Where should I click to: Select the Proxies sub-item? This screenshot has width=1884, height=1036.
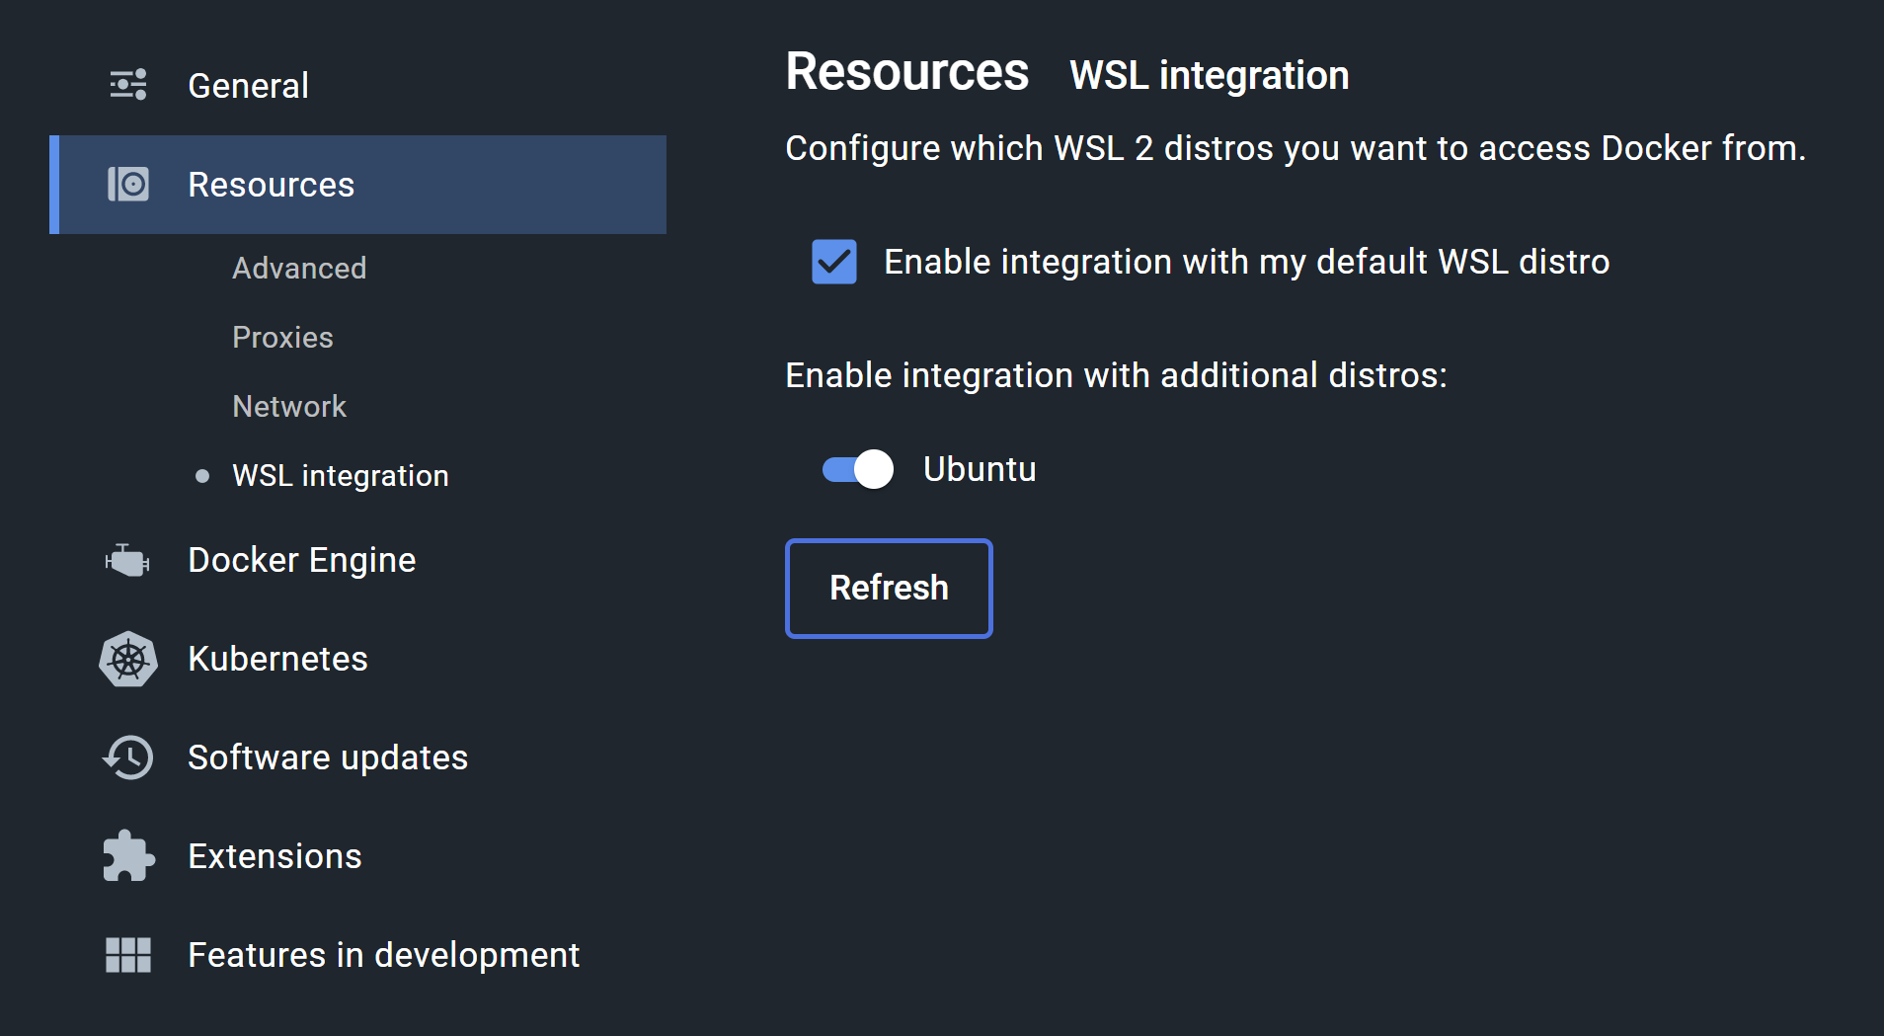(x=282, y=337)
